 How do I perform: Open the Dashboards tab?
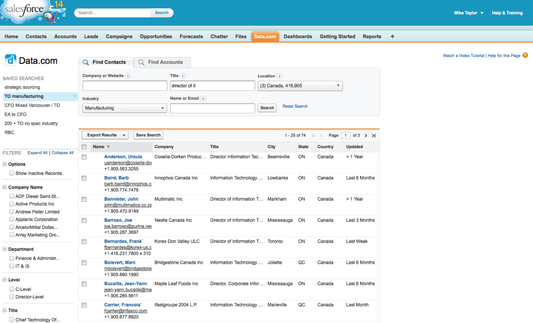pyautogui.click(x=298, y=37)
